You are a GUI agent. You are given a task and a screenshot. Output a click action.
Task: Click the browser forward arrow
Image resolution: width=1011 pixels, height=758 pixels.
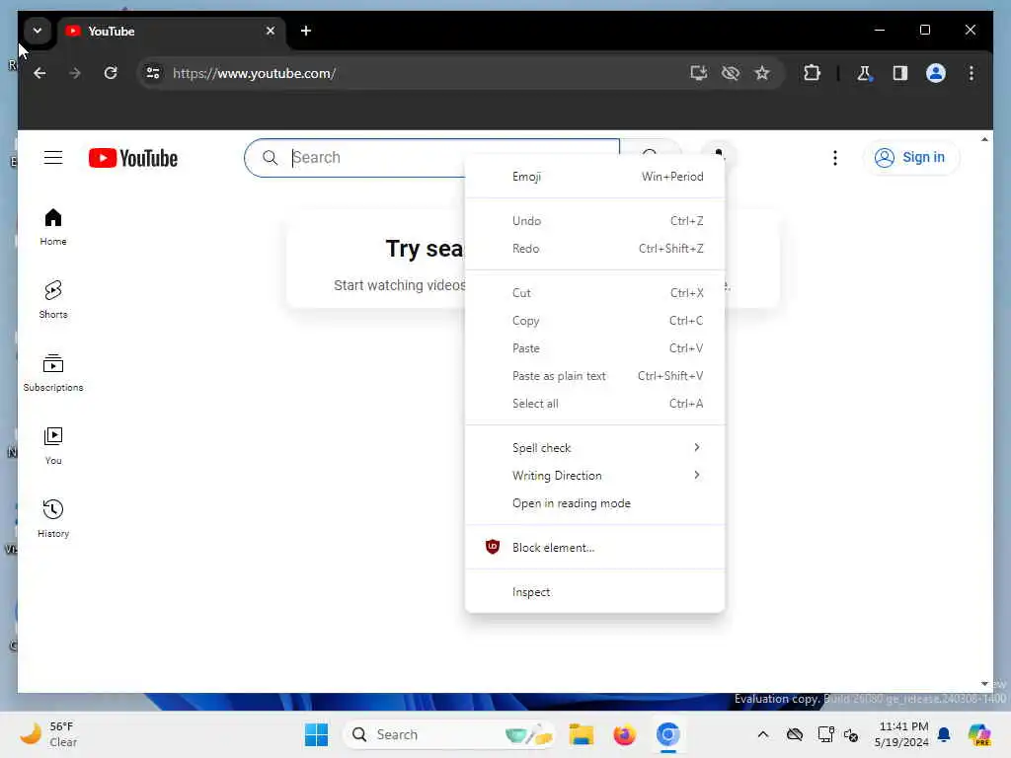[x=75, y=73]
